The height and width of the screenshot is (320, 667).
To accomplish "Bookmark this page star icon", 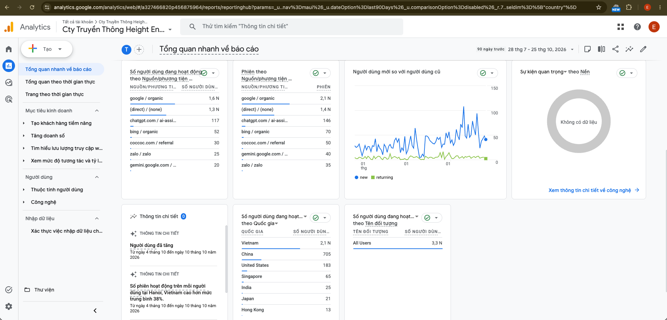I will click(599, 7).
